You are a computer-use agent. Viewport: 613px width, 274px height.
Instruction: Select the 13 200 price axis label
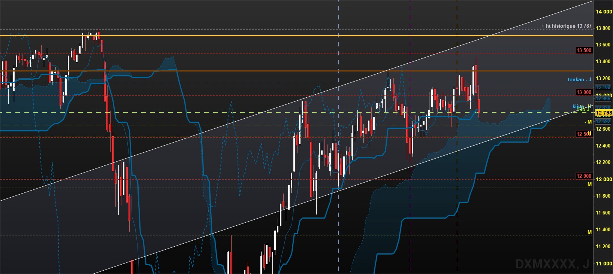tap(603, 78)
